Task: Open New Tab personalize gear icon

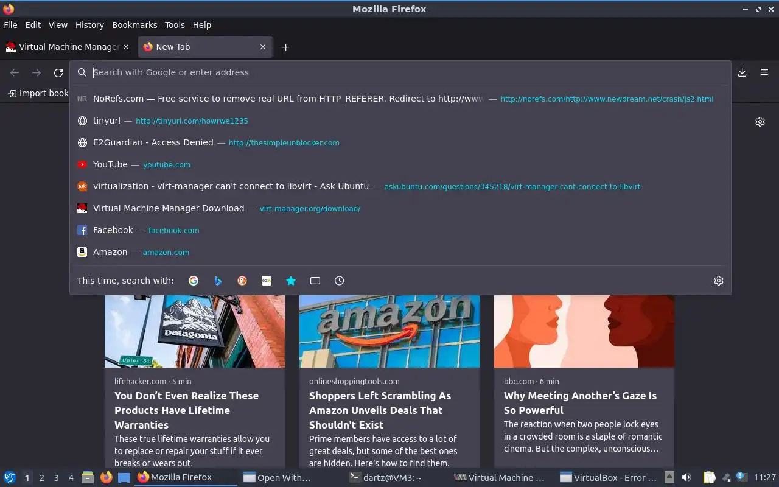Action: pyautogui.click(x=760, y=122)
